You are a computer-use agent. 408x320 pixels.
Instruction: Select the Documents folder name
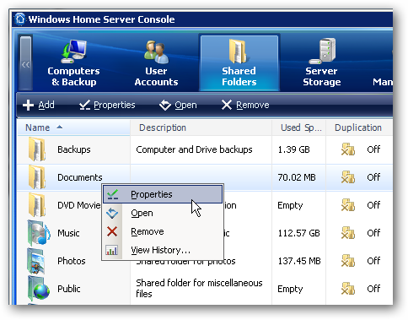coord(80,177)
